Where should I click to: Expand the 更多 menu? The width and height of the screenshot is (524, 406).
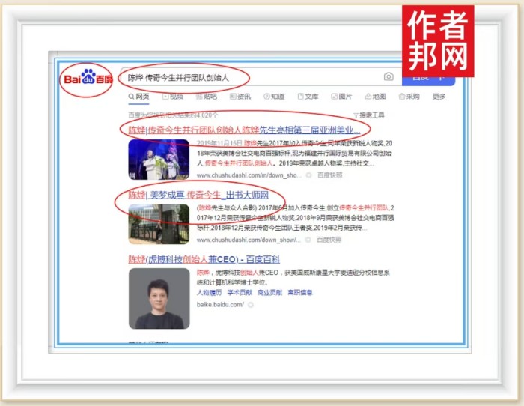[439, 97]
